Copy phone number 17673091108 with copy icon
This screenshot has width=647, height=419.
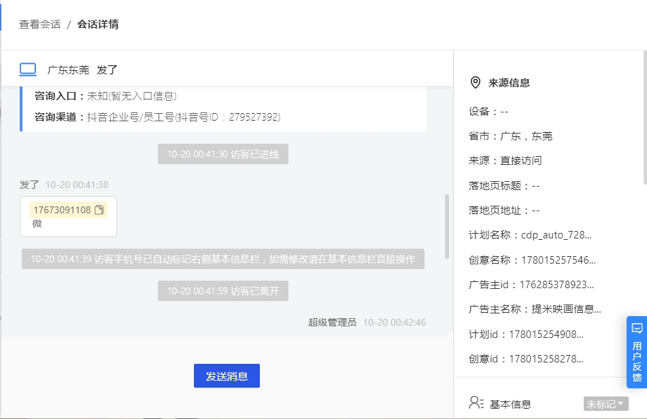(99, 210)
